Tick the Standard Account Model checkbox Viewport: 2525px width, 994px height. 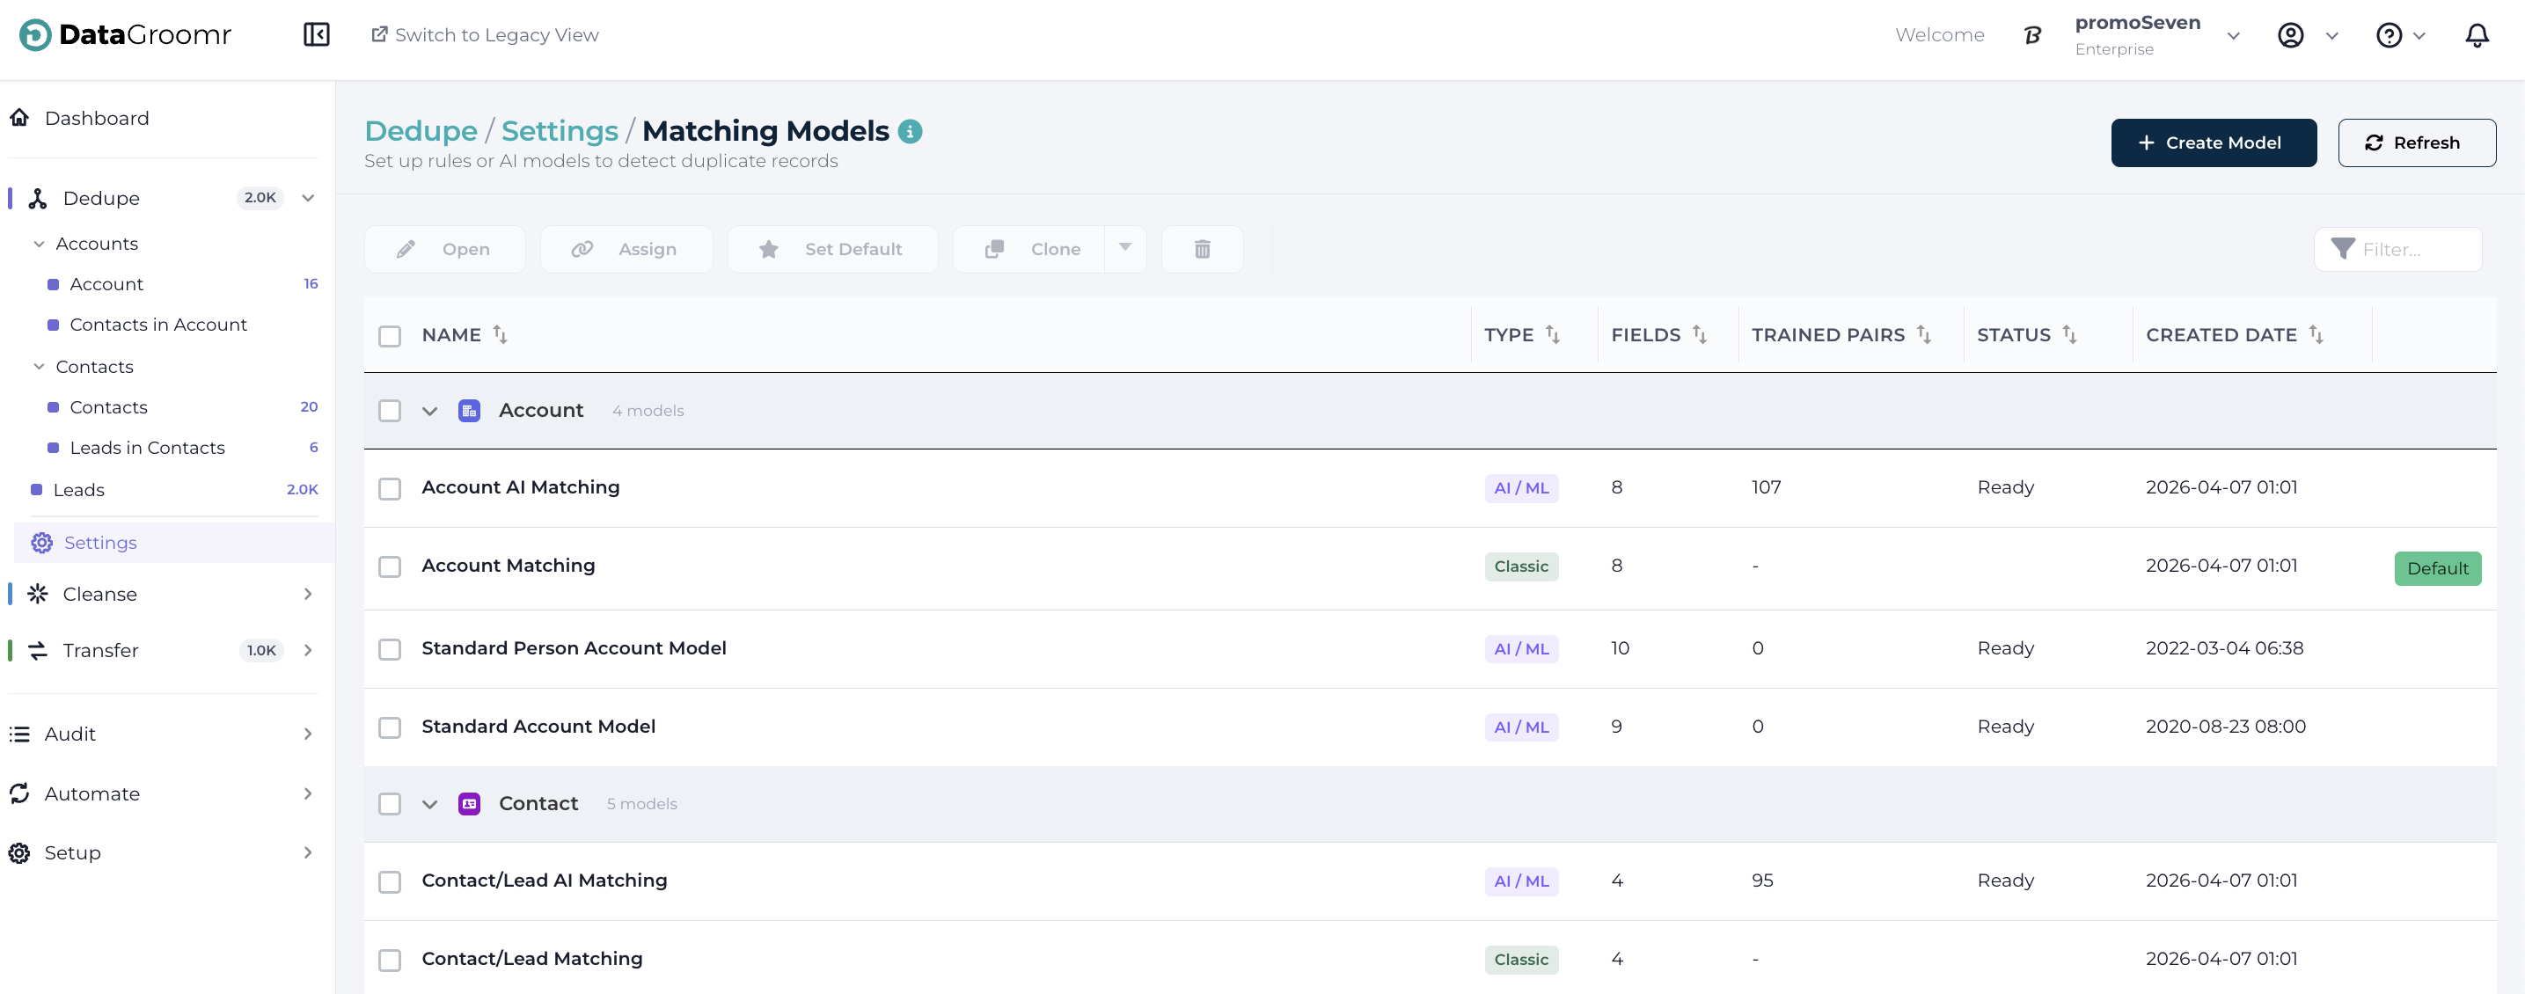click(x=390, y=727)
